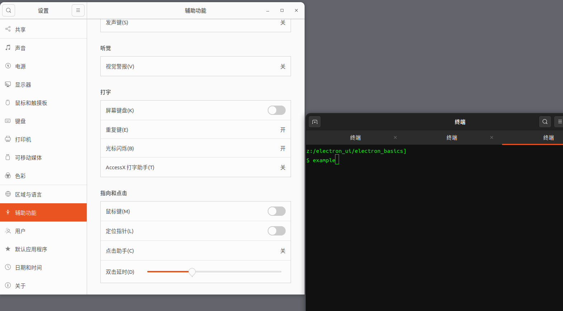
Task: Click the terminal command line with 'example'
Action: tap(323, 160)
